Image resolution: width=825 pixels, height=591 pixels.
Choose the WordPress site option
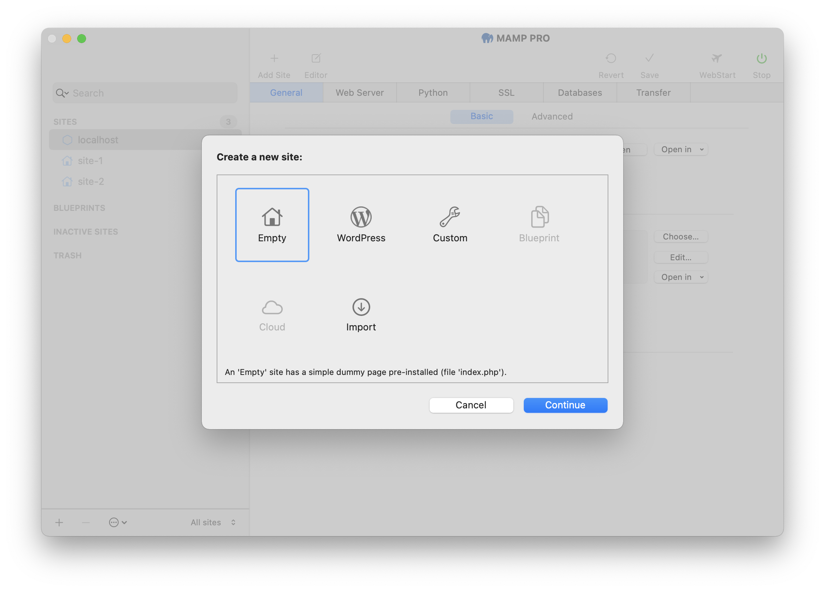point(361,225)
